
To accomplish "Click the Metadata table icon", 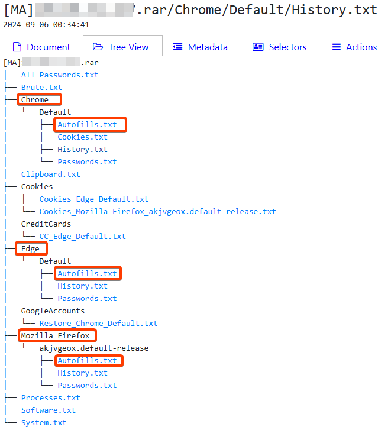I will (177, 47).
